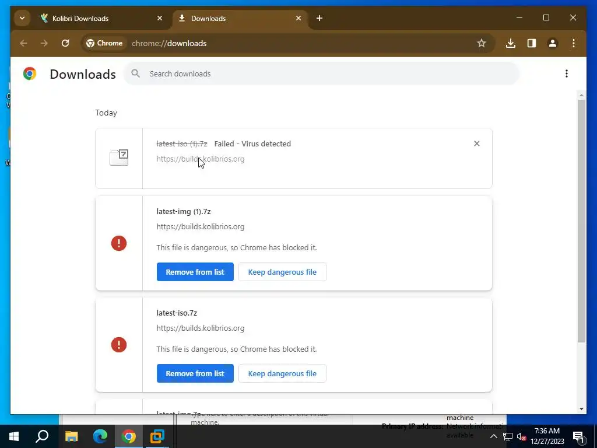The height and width of the screenshot is (448, 597).
Task: Open Chrome's three-dot main menu
Action: (x=574, y=43)
